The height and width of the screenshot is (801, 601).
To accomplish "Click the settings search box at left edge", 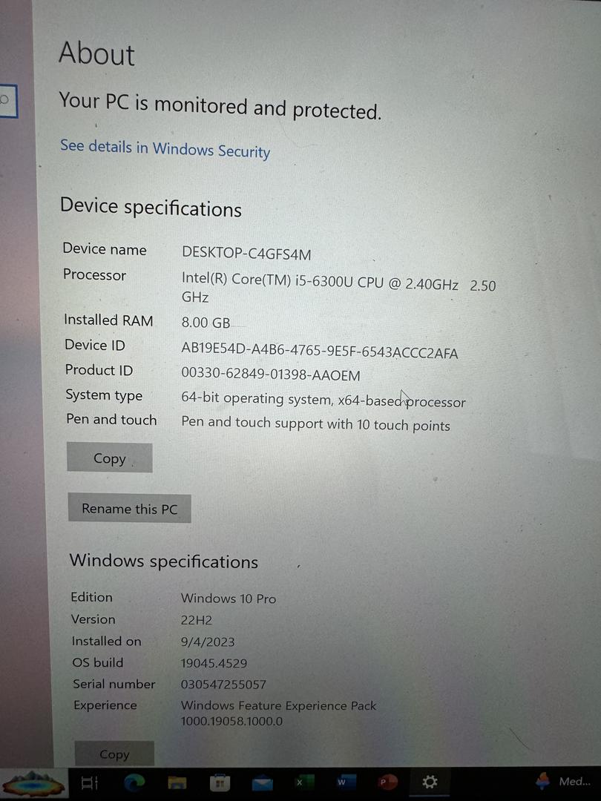I will click(9, 101).
